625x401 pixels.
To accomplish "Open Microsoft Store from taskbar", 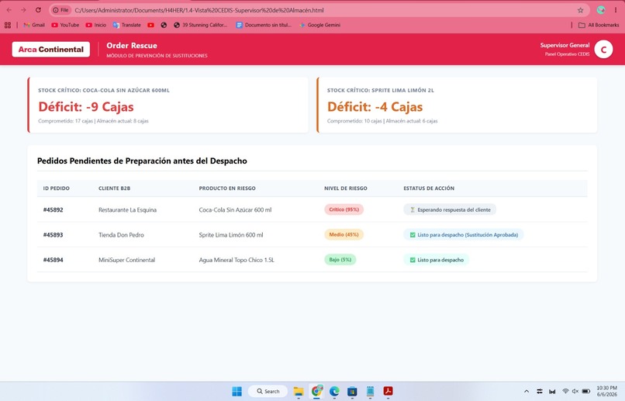I will tap(352, 392).
